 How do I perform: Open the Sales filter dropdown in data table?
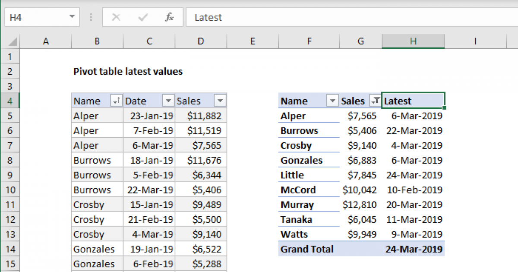pyautogui.click(x=220, y=101)
